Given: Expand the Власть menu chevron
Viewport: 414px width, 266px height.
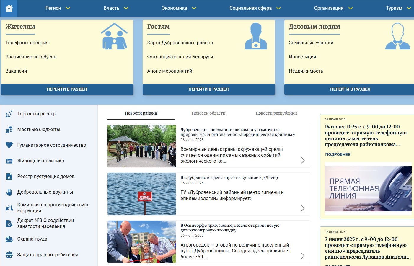Looking at the screenshot, I should click(126, 8).
